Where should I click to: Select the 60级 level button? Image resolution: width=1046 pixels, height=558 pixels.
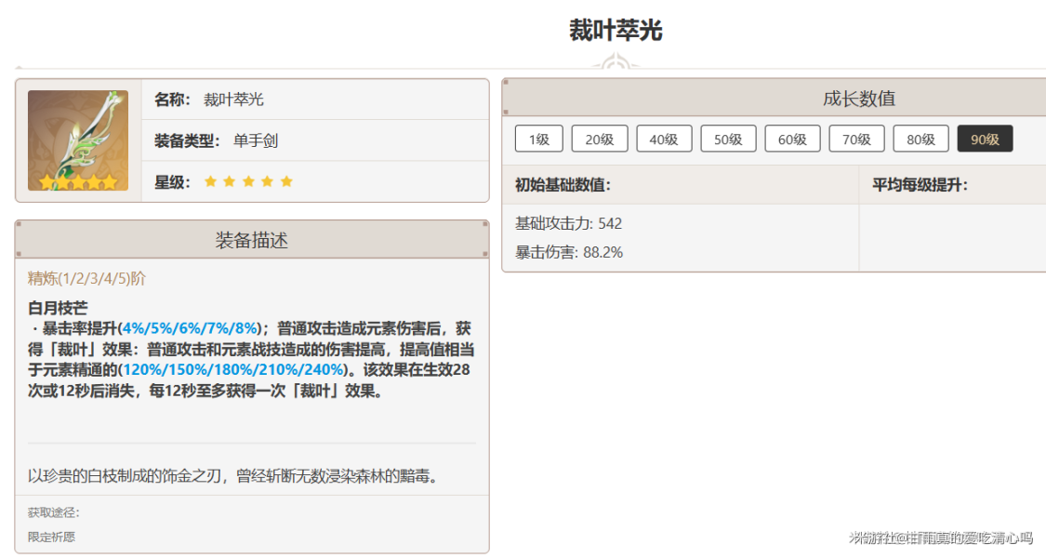pyautogui.click(x=792, y=139)
